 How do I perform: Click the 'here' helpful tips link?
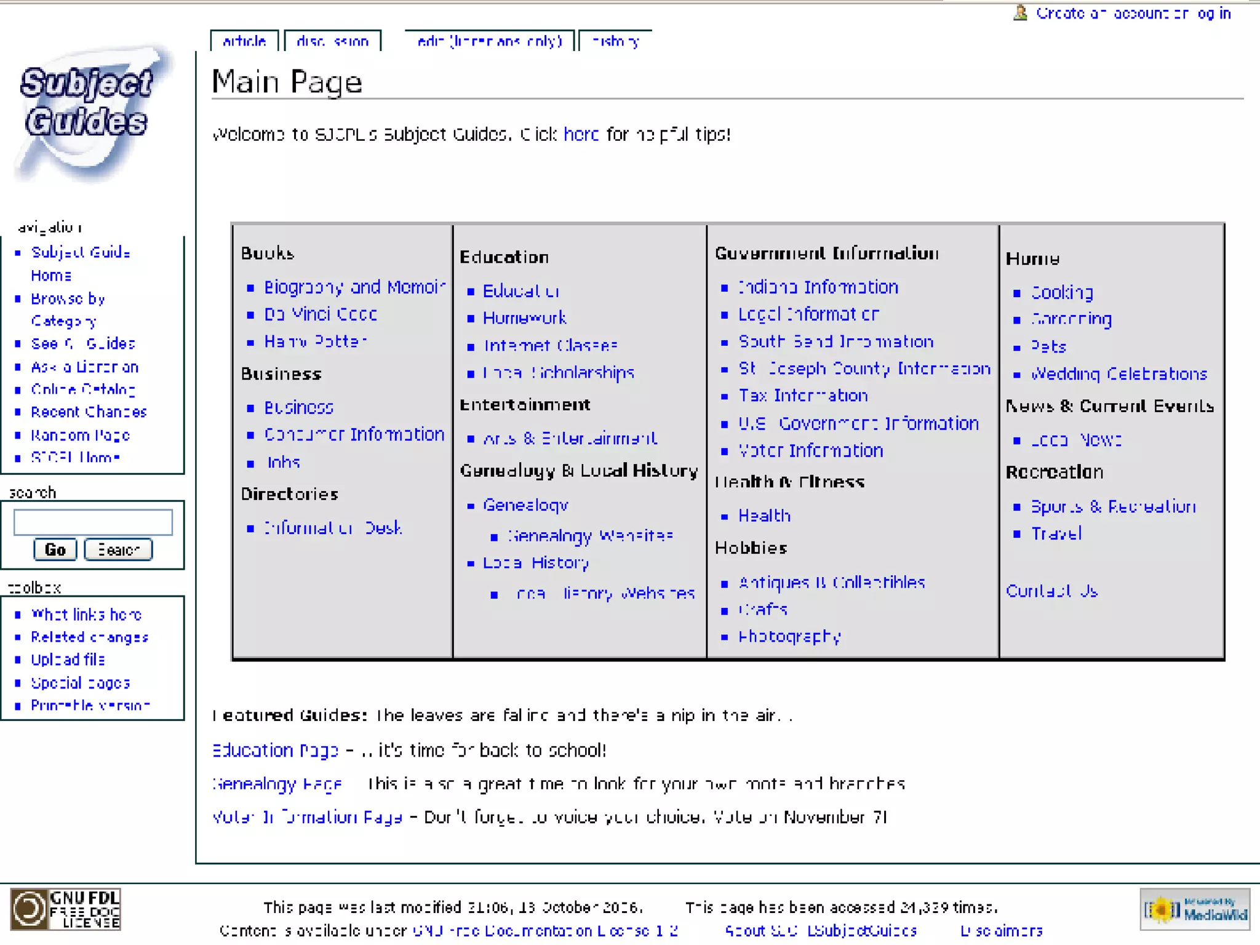pos(580,134)
